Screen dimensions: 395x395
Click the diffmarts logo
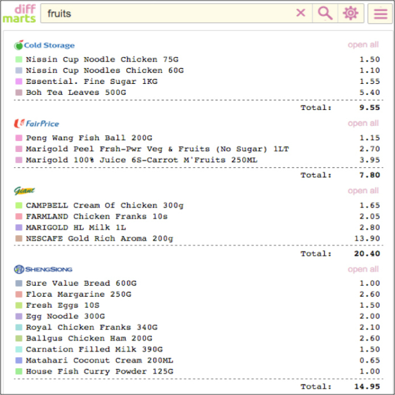tap(19, 13)
